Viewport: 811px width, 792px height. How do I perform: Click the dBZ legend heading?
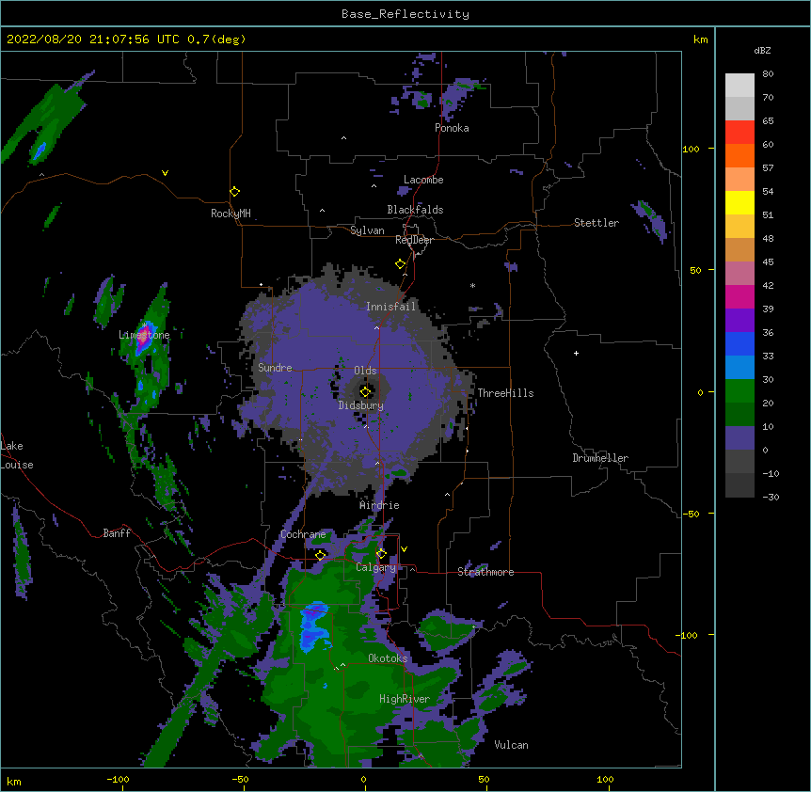click(762, 50)
